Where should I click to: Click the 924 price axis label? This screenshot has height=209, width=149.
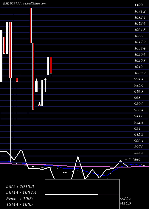pyautogui.click(x=137, y=129)
